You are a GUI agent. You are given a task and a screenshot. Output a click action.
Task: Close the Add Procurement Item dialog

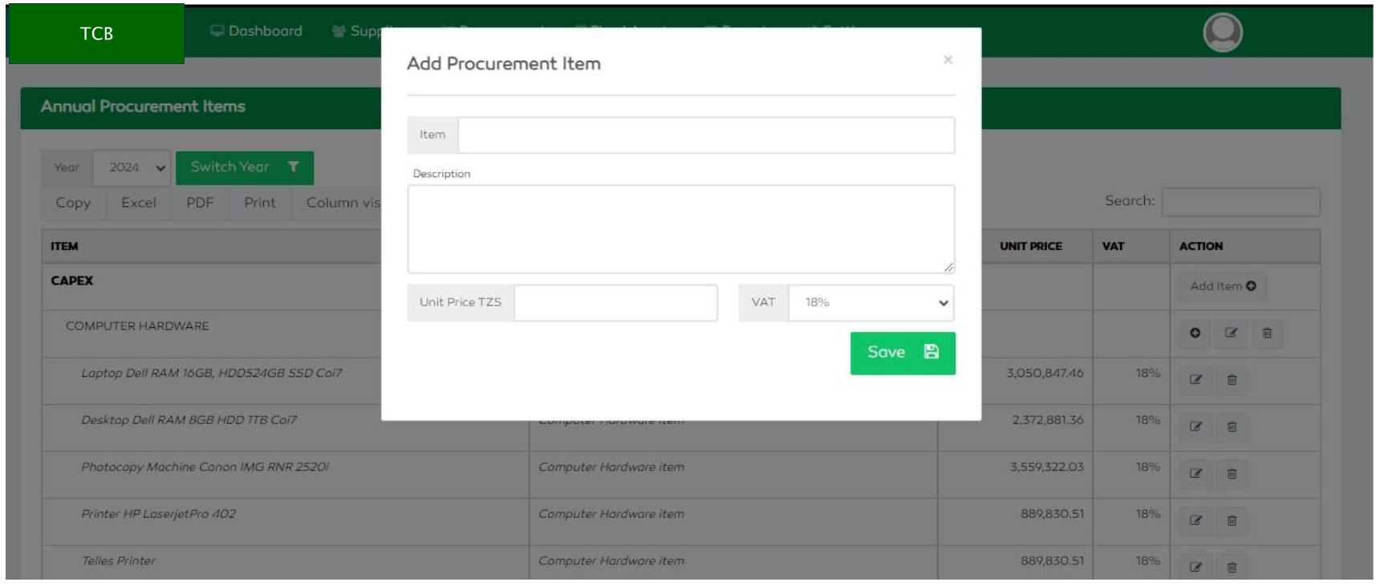pyautogui.click(x=948, y=59)
